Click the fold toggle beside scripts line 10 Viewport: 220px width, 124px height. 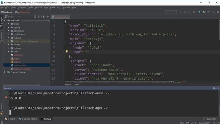click(63, 61)
